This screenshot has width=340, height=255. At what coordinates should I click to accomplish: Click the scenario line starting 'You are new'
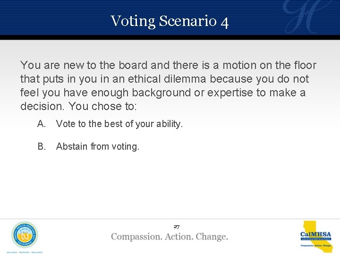click(168, 65)
